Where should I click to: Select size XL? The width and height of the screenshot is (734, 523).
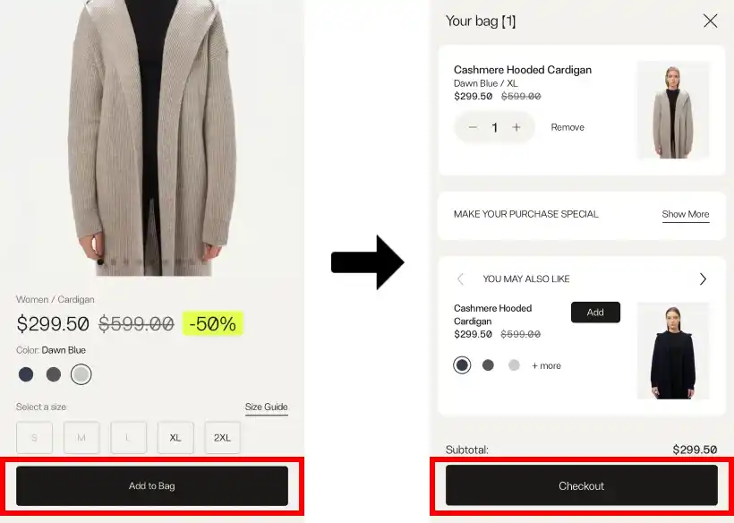pos(175,438)
